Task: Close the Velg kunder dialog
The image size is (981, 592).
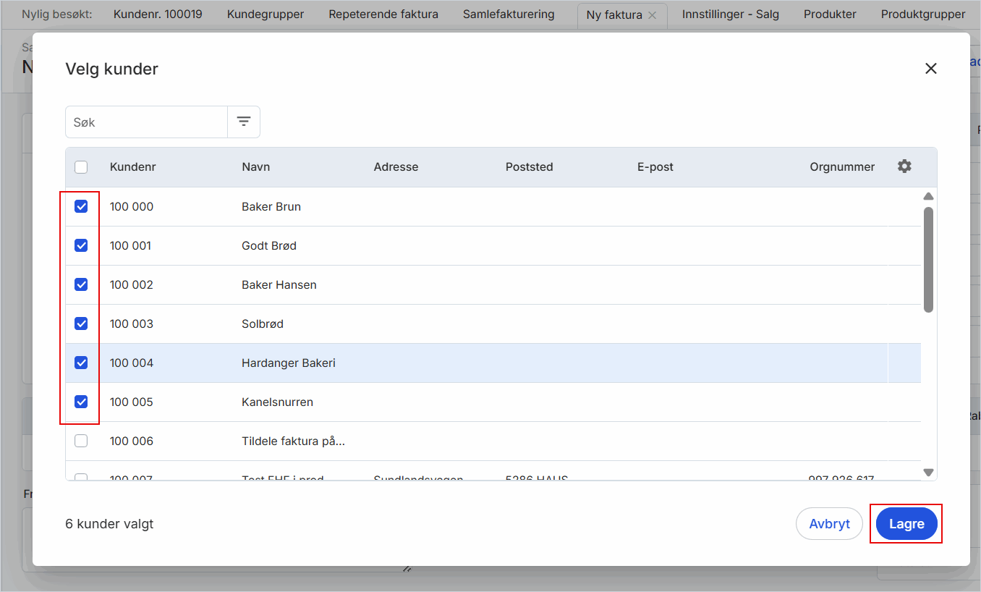Action: coord(930,69)
